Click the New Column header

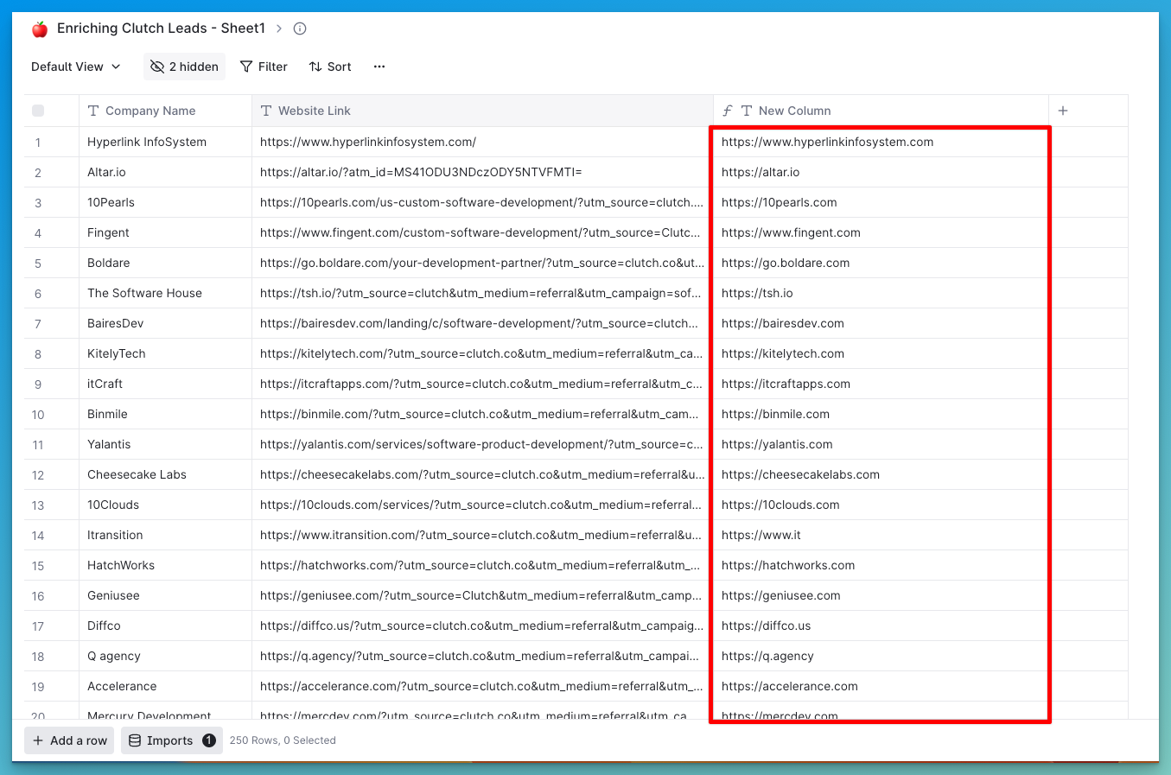[x=881, y=111]
